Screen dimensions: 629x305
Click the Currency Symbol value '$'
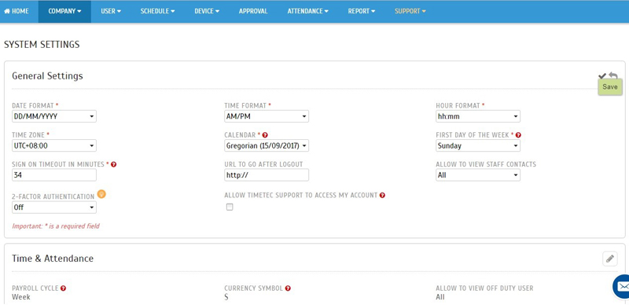pos(226,297)
